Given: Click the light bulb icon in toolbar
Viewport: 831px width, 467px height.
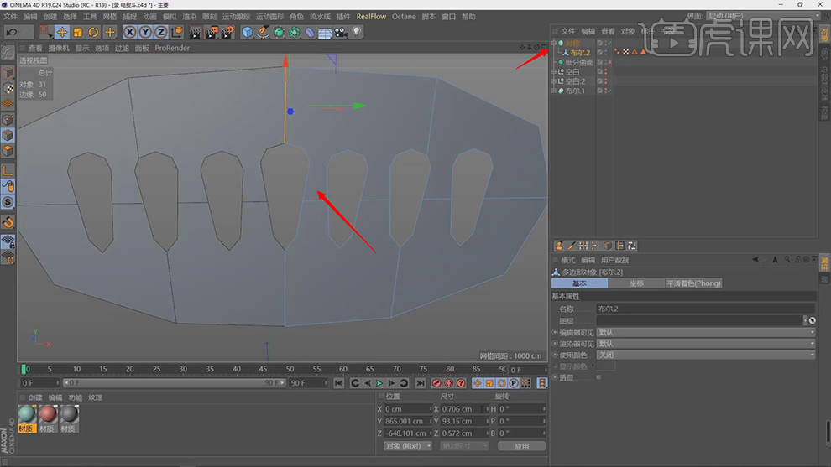Looking at the screenshot, I should tap(357, 32).
